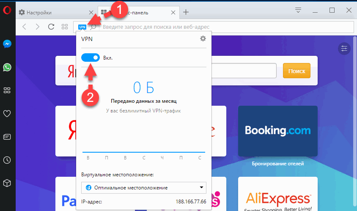Open History clock icon in sidebar

pos(7,160)
